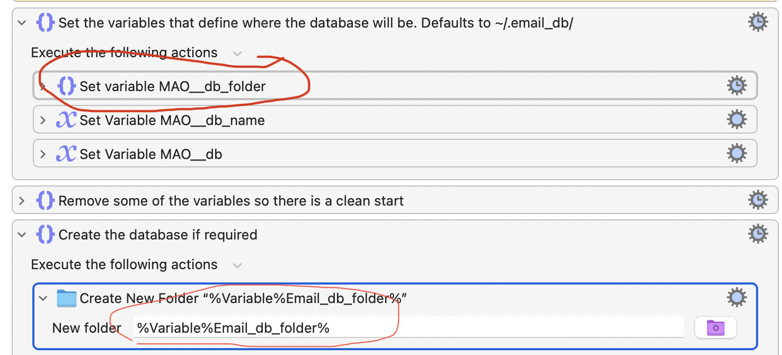Click the blue folder icon of Create New Folder
Image resolution: width=782 pixels, height=355 pixels.
click(x=67, y=298)
